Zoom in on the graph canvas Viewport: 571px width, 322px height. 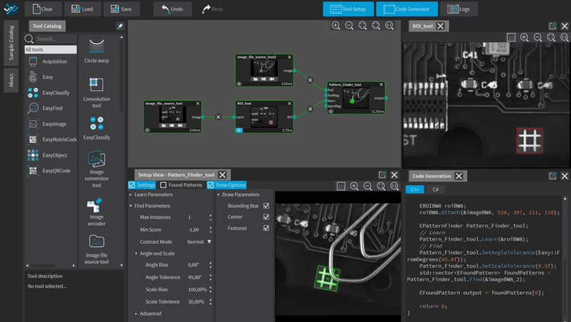[x=335, y=26]
